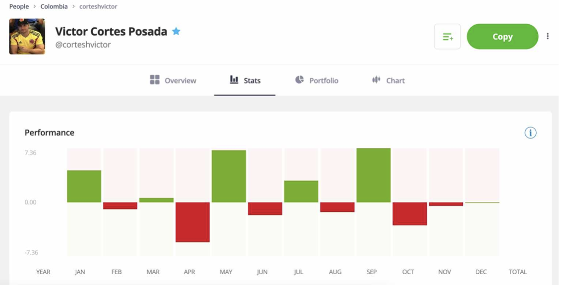Click Victor Cortes Posada profile photo

pos(27,37)
